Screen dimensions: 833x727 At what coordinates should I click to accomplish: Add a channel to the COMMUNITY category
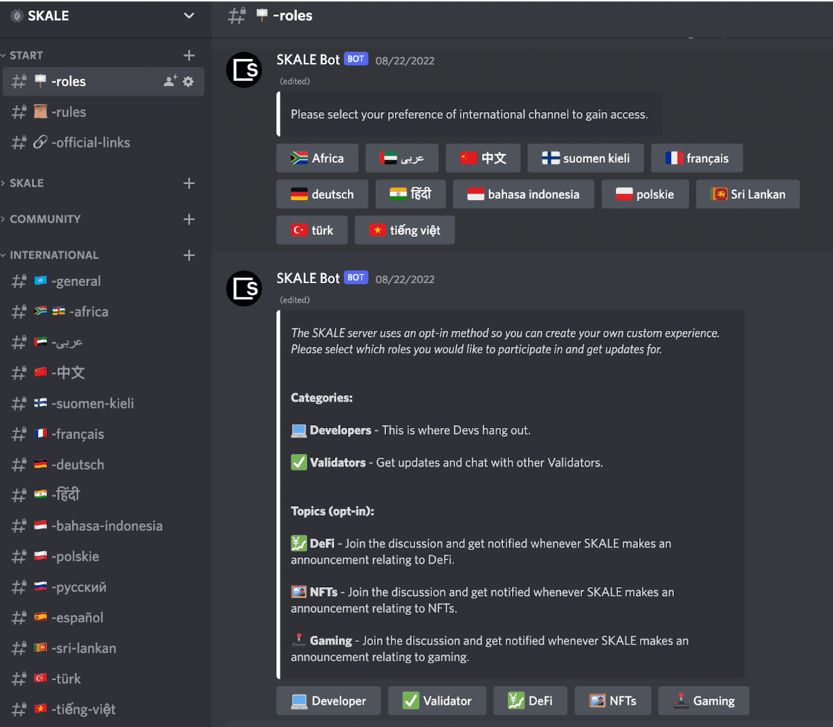(189, 219)
